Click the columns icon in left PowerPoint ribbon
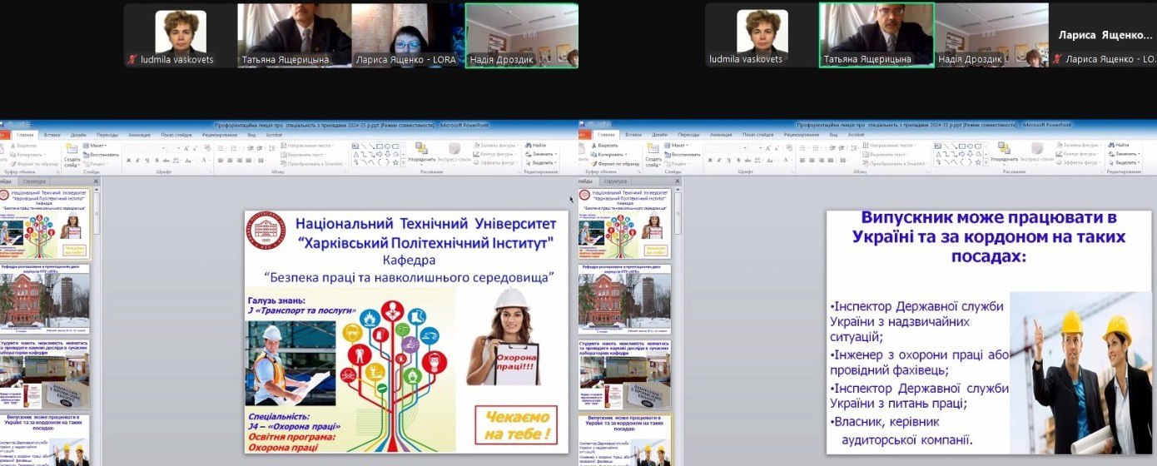The height and width of the screenshot is (466, 1157). click(261, 161)
